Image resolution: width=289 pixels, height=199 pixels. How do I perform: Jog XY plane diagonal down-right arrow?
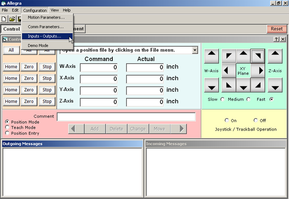(258, 85)
